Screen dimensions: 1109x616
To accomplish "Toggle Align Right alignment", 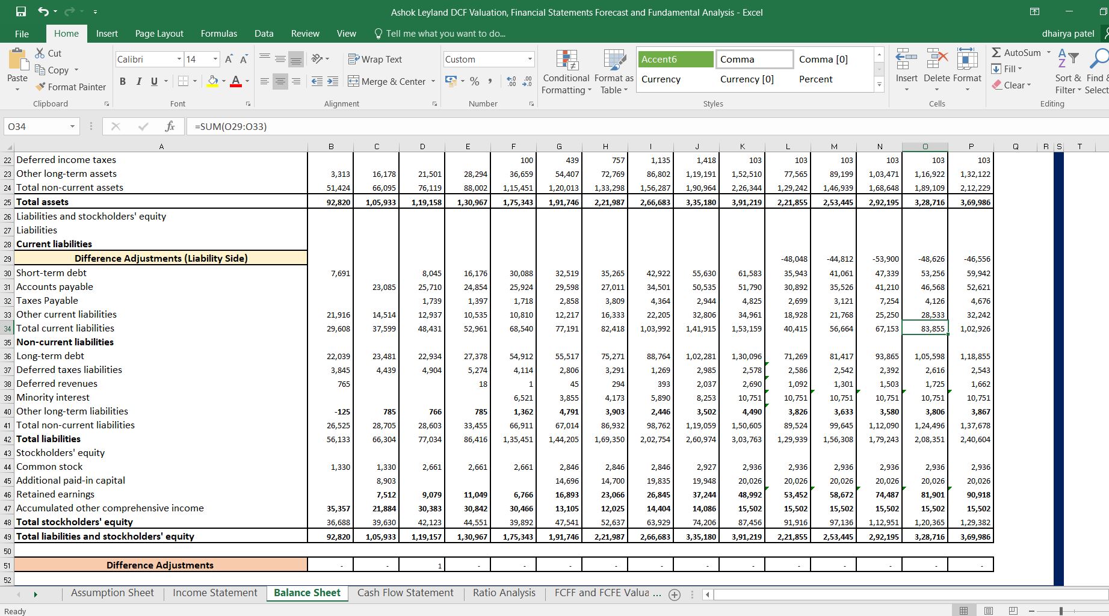I will coord(296,81).
